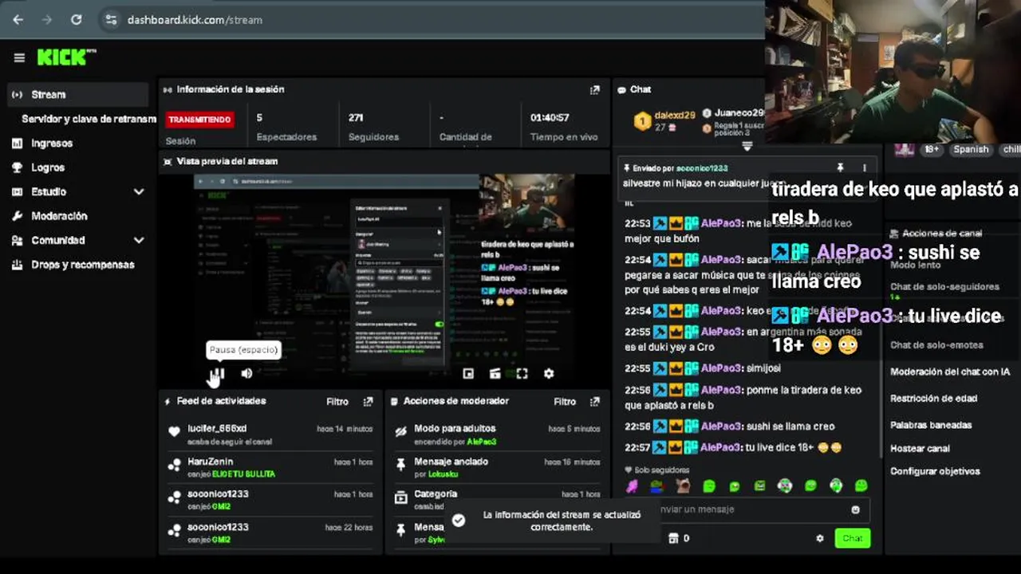The width and height of the screenshot is (1021, 574).
Task: Click the Categoría event icon
Action: (401, 497)
